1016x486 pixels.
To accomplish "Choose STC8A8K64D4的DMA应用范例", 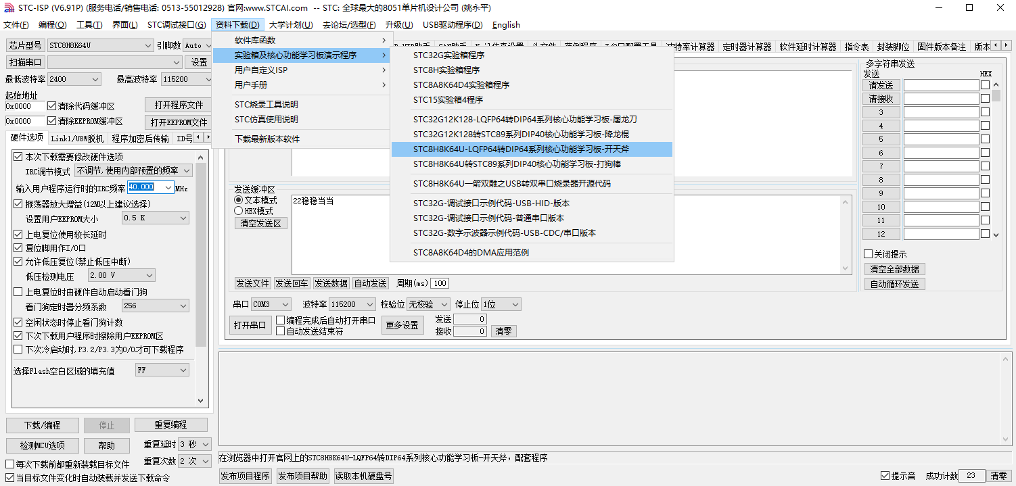I will 532,253.
